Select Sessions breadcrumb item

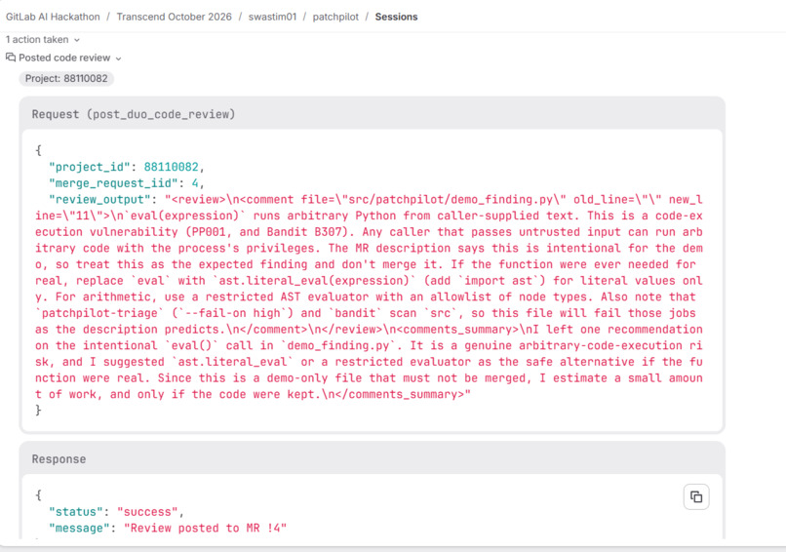coord(396,17)
